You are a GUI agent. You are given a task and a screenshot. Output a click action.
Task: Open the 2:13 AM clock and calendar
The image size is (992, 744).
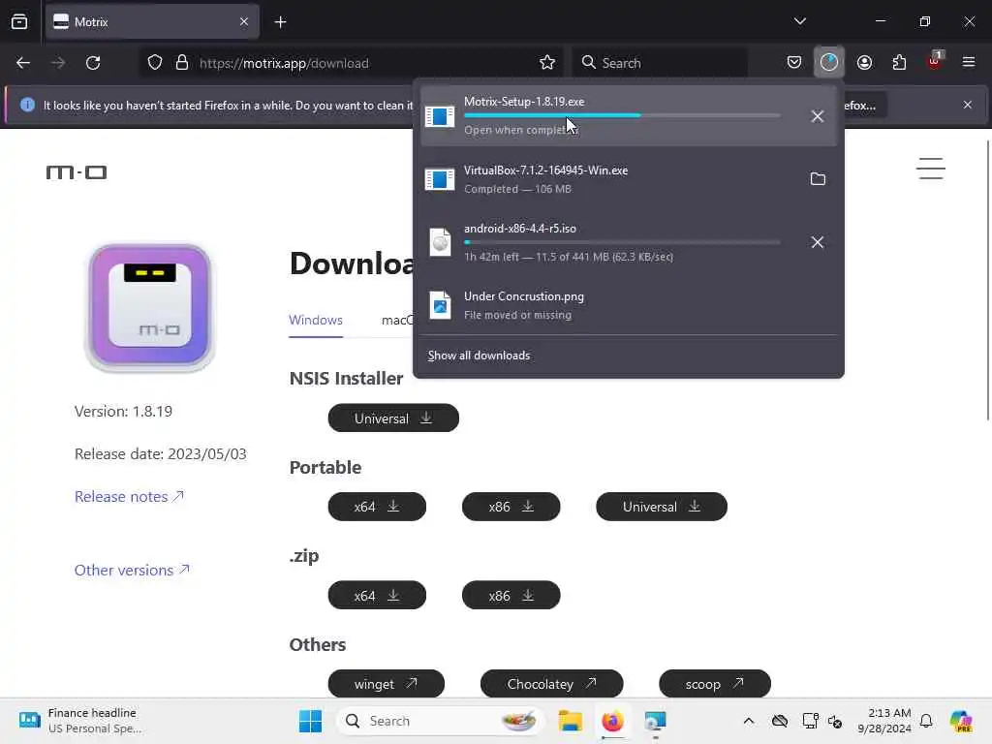[884, 721]
